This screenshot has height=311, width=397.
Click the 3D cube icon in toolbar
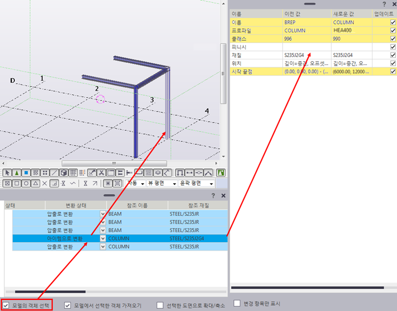click(64, 173)
